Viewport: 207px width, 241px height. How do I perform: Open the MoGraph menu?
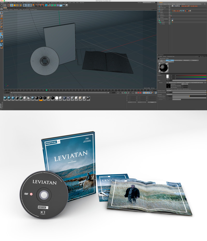tap(61, 3)
